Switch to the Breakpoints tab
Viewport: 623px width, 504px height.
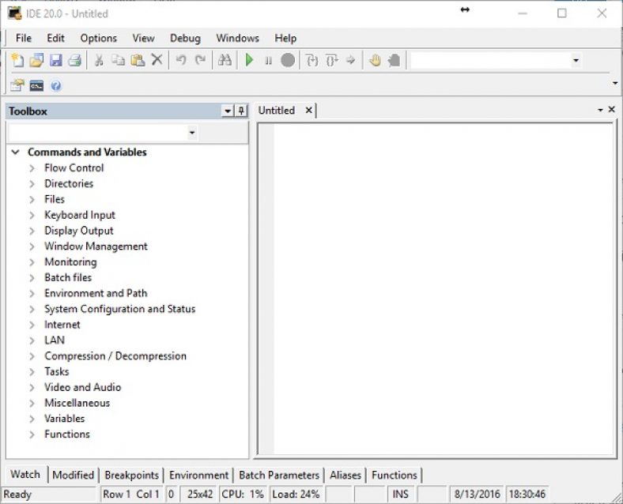[131, 475]
